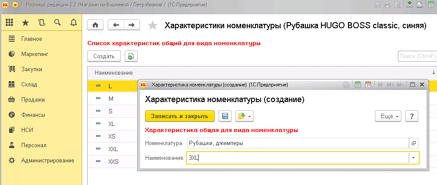Click the magnifier search icon
The height and width of the screenshot is (185, 437).
point(57,23)
